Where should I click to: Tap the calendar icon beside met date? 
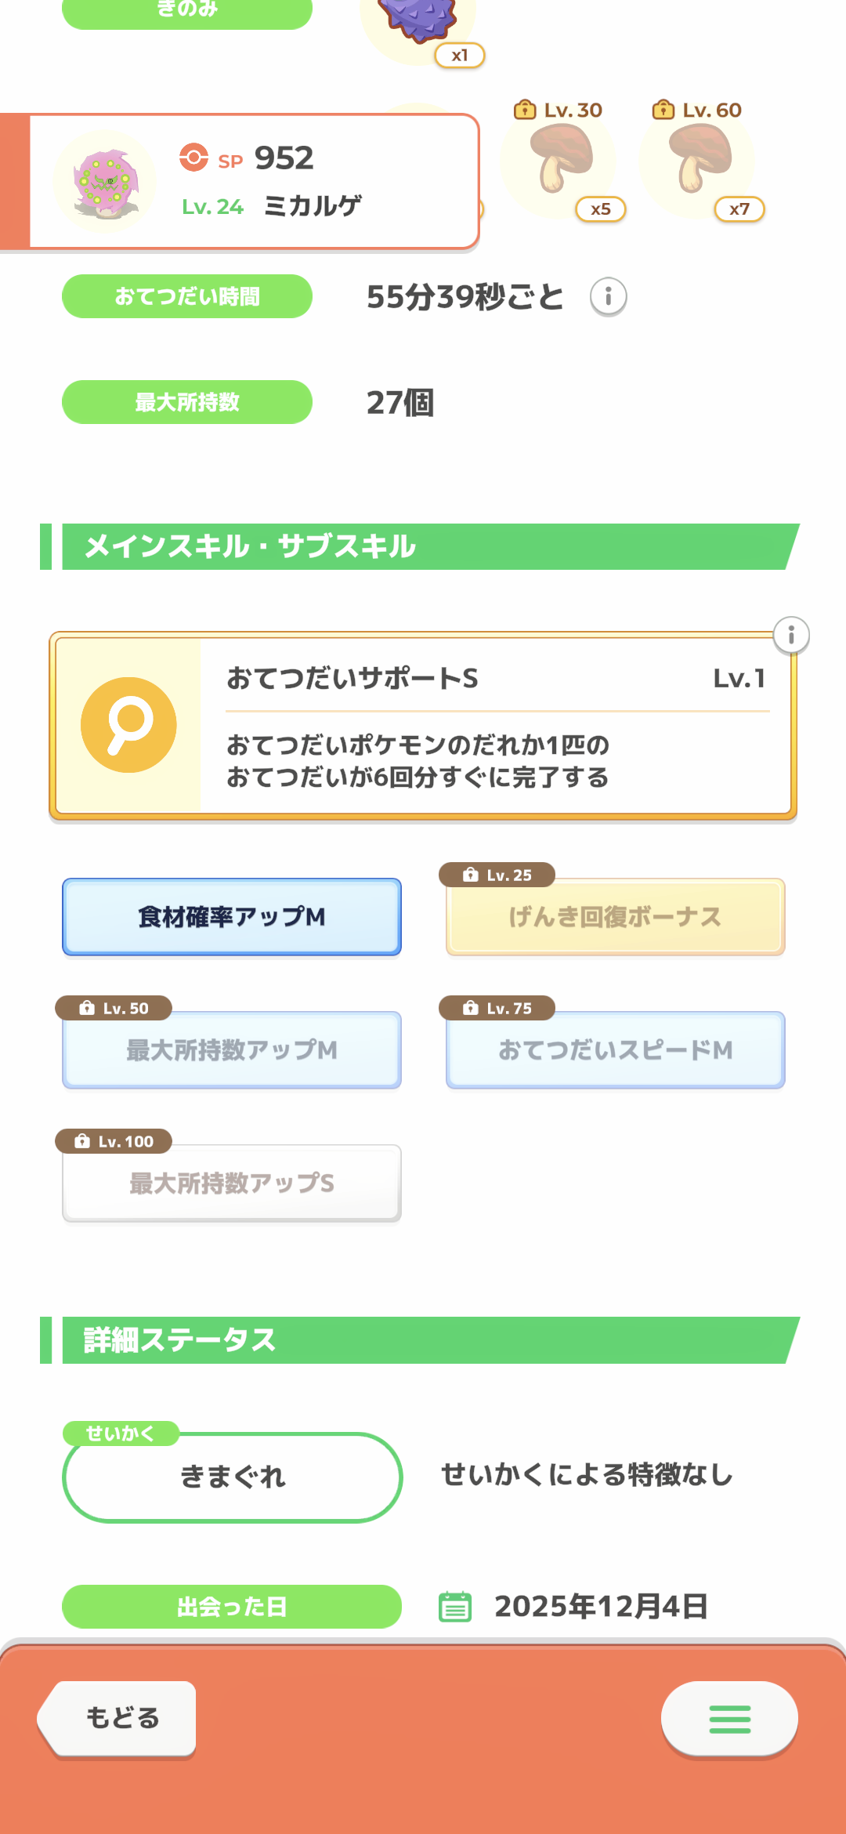455,1607
